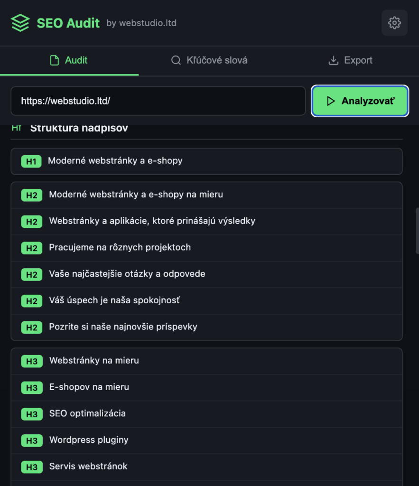The height and width of the screenshot is (486, 419).
Task: Select the Audit tab
Action: point(69,60)
